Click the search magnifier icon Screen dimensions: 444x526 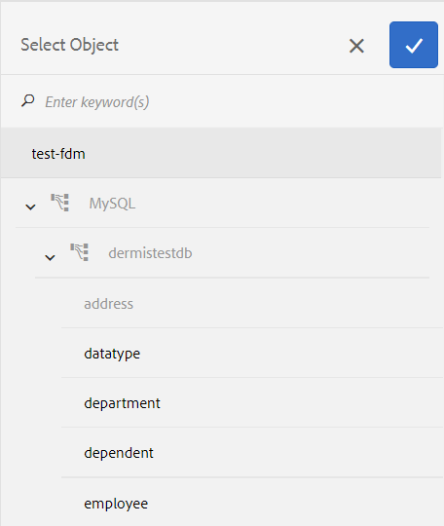28,100
